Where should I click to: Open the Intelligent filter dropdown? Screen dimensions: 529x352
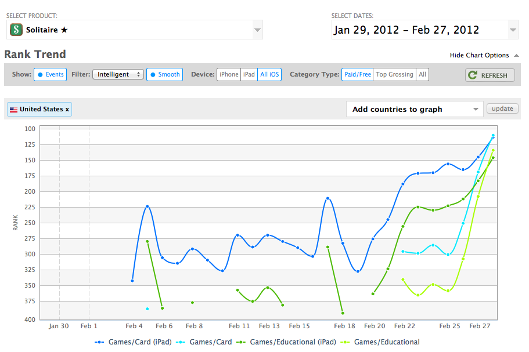[118, 74]
